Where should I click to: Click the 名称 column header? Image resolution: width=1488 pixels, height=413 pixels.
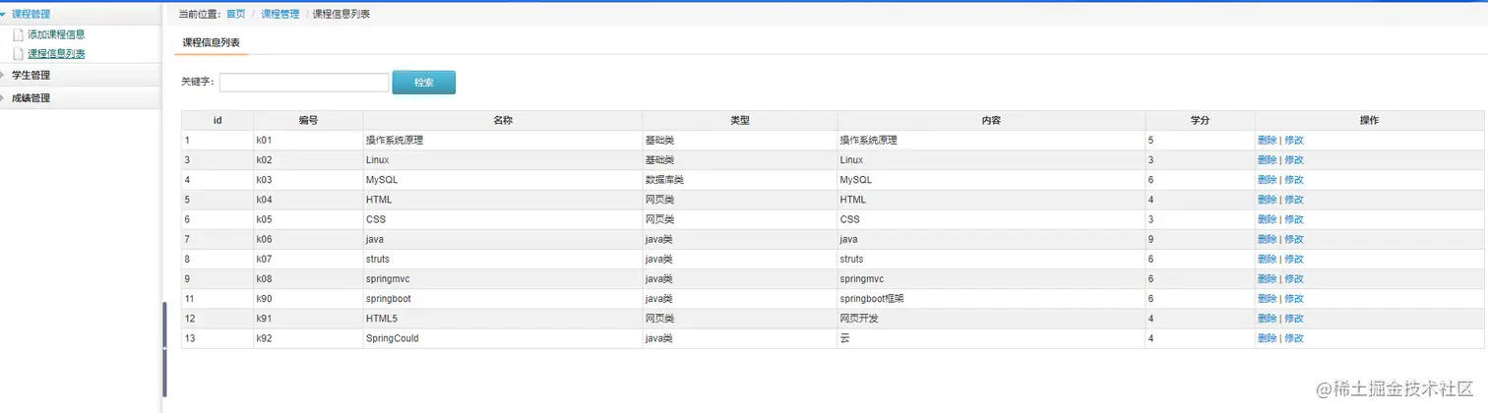click(503, 120)
